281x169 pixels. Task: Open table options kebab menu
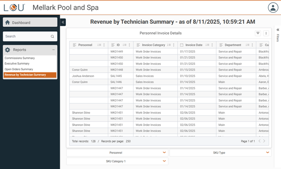coord(266,33)
